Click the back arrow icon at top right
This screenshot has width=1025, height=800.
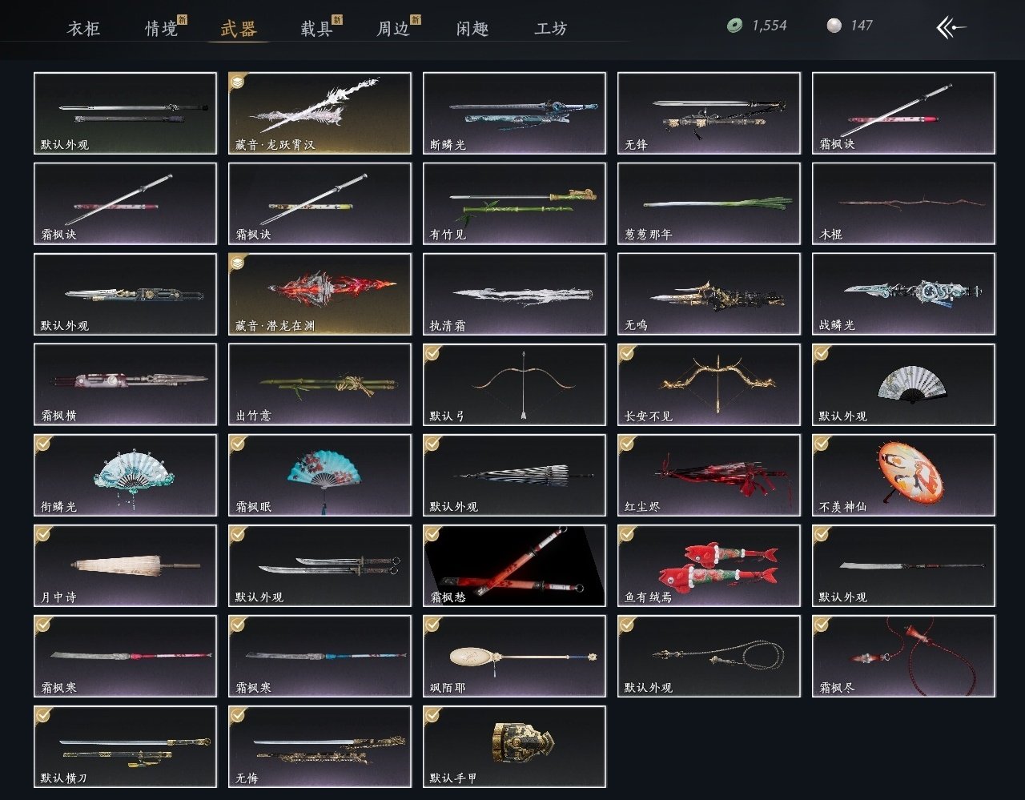click(951, 28)
